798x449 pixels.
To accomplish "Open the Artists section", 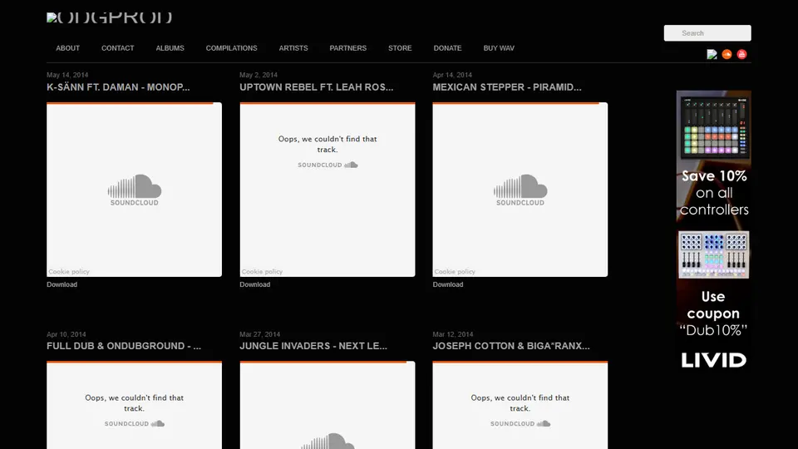I will [293, 48].
